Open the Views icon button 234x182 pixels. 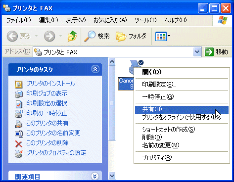[x=161, y=36]
